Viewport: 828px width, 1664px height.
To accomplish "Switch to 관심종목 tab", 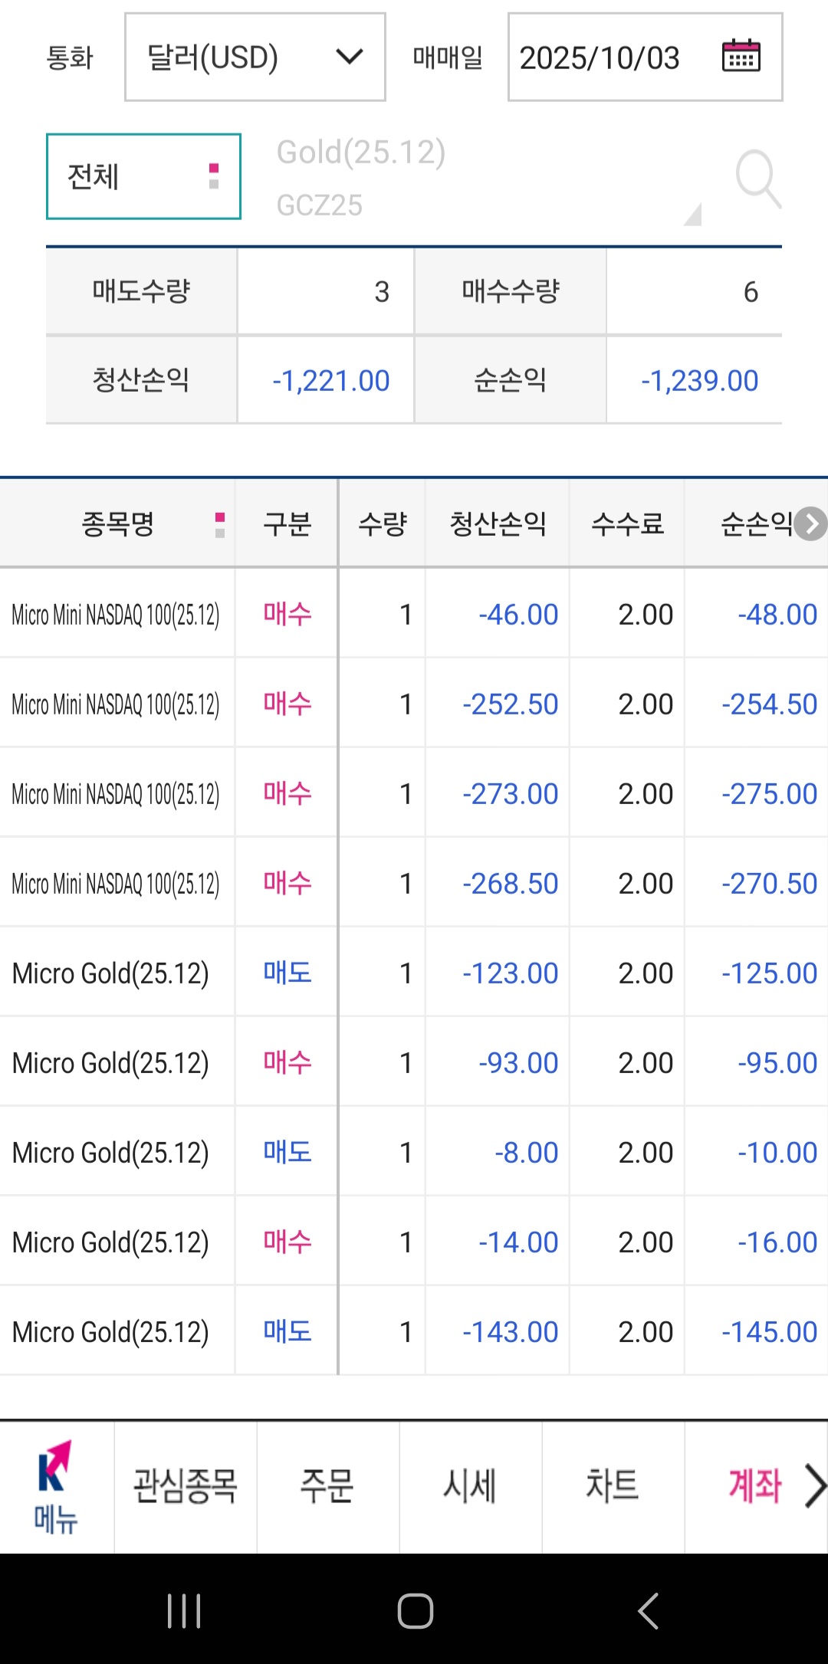I will pos(186,1485).
